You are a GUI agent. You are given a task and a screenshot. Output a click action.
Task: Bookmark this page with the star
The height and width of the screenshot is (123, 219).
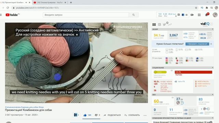pyautogui.click(x=196, y=8)
